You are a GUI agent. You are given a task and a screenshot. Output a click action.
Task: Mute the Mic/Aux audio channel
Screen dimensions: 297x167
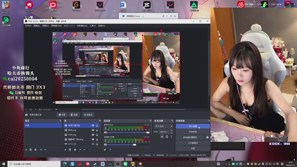[105, 132]
